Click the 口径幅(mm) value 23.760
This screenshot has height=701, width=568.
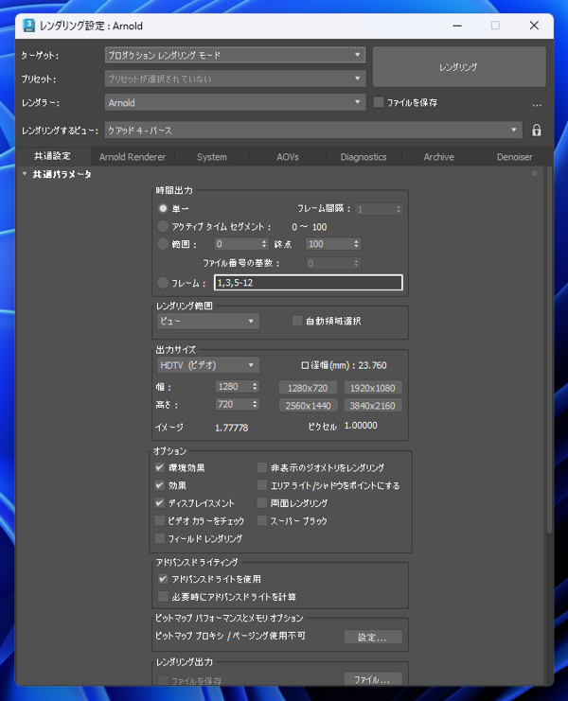(372, 365)
